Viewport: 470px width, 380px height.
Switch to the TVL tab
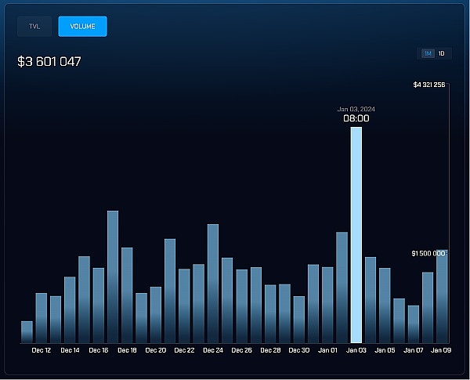coord(34,27)
